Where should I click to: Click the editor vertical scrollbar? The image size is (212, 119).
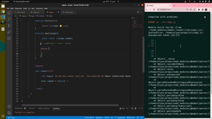coord(143,55)
